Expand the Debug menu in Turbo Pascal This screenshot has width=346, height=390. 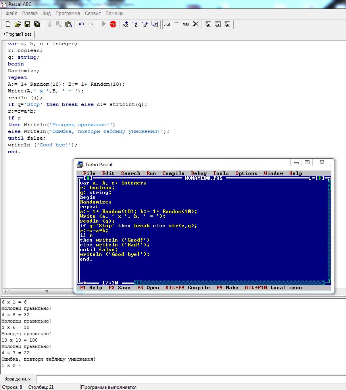pos(199,173)
